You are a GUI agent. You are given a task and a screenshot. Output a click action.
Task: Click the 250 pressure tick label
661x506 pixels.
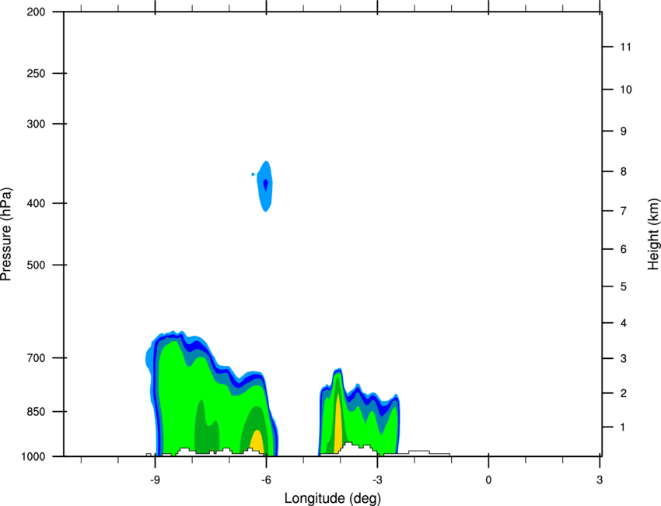(36, 73)
